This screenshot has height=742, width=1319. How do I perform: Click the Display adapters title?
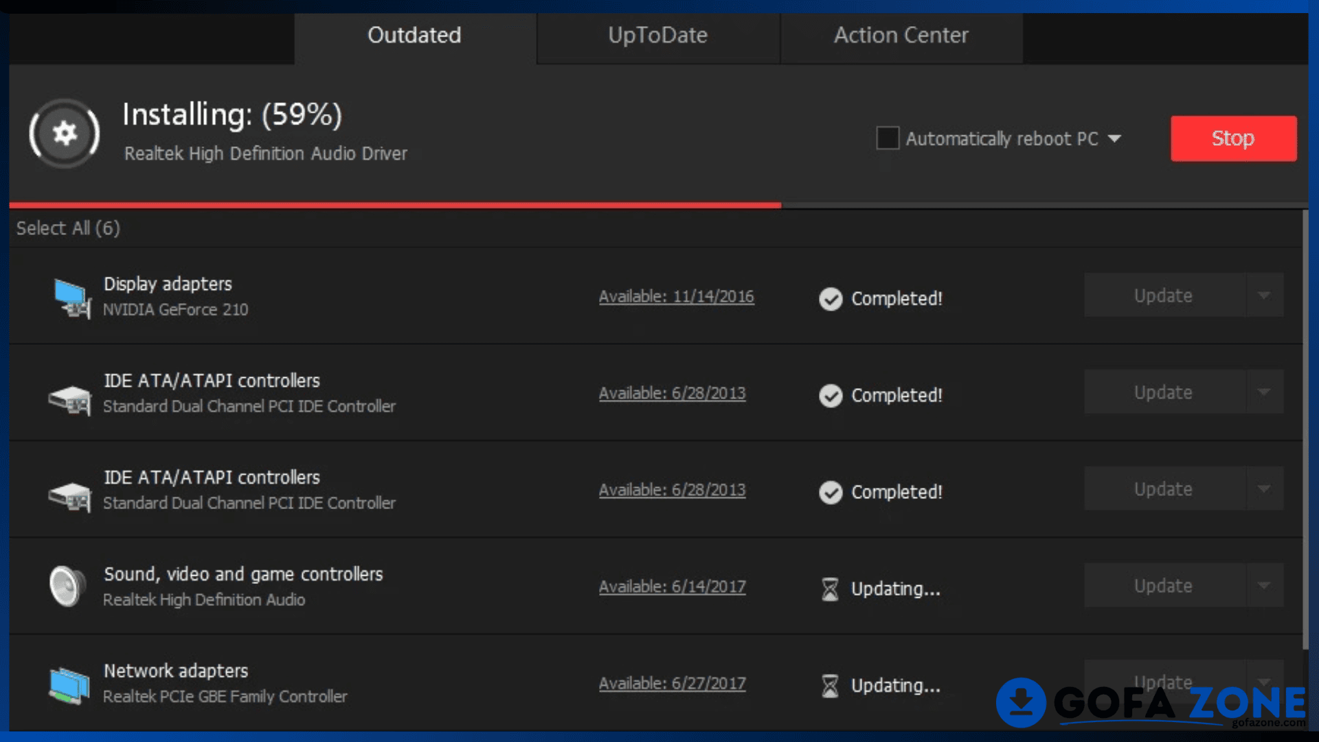click(168, 284)
